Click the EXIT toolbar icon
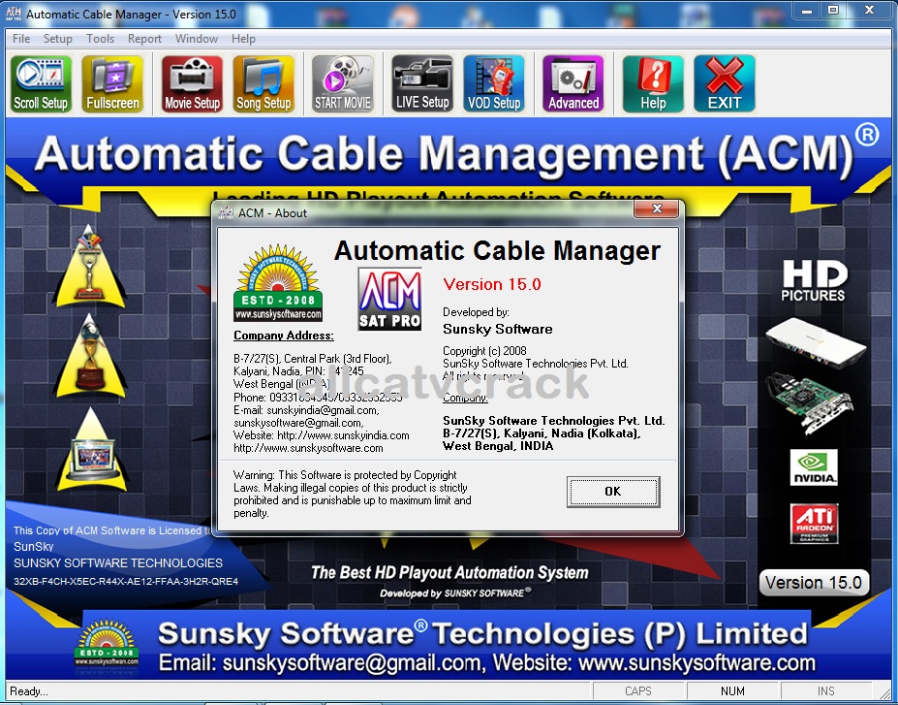This screenshot has width=898, height=705. point(724,82)
